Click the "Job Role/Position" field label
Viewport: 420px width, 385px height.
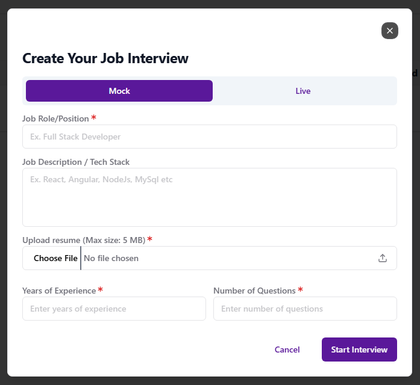tap(55, 119)
